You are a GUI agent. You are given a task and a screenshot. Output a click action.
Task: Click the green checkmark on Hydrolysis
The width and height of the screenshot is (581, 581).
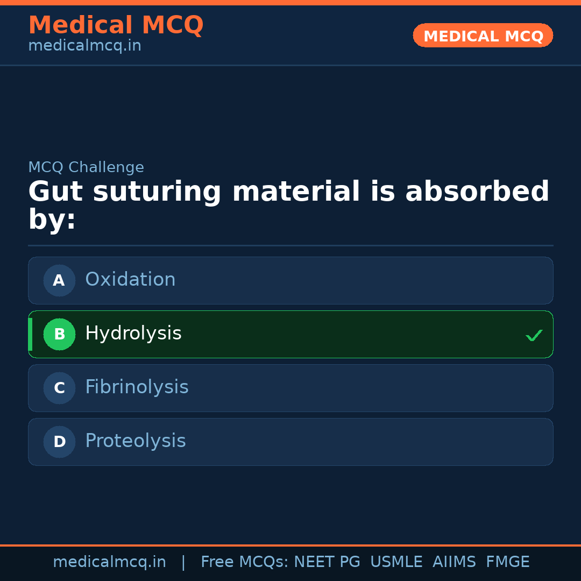click(x=534, y=336)
